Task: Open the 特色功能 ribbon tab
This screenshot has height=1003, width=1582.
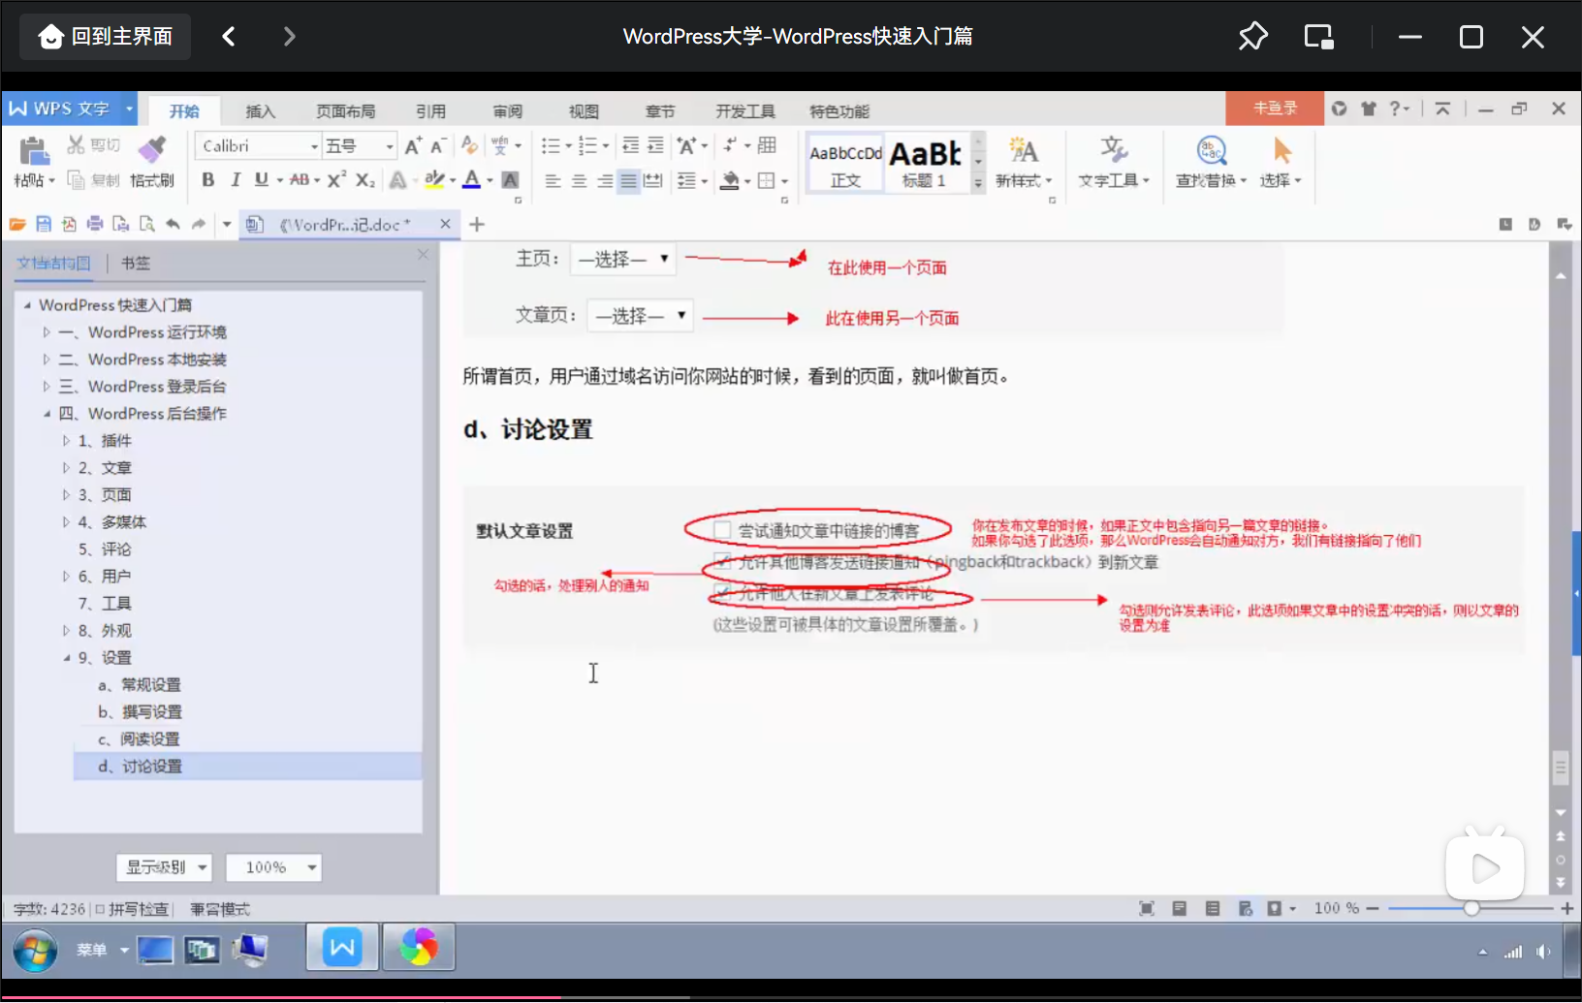Action: 839,111
